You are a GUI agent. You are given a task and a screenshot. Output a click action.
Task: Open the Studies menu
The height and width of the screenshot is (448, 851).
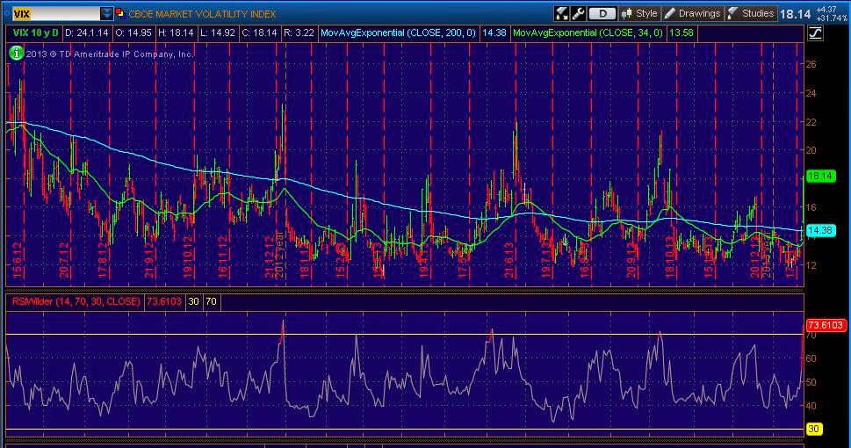point(751,13)
